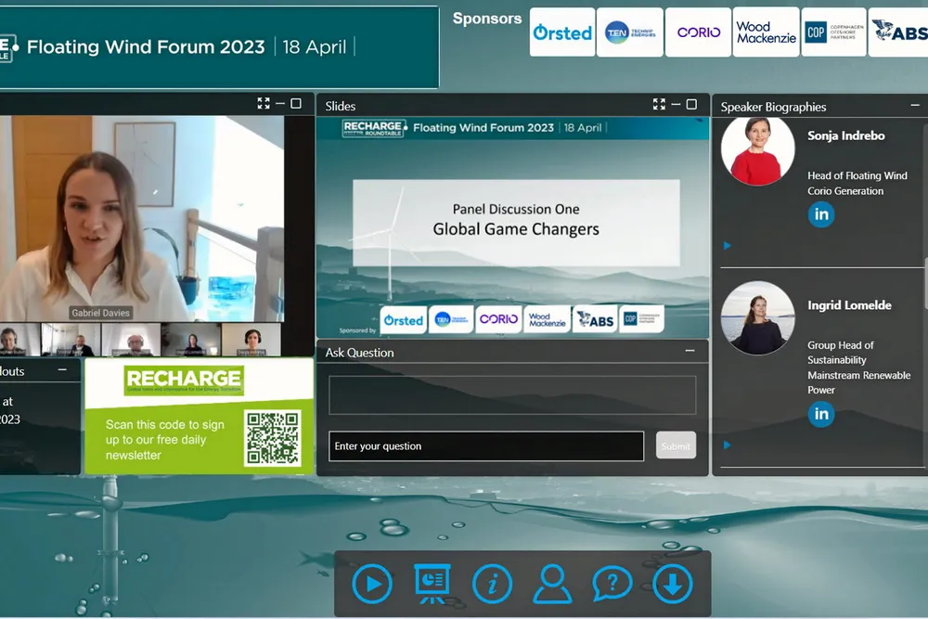The height and width of the screenshot is (619, 928).
Task: Click the download arrow icon in bottom toolbar
Action: click(672, 584)
